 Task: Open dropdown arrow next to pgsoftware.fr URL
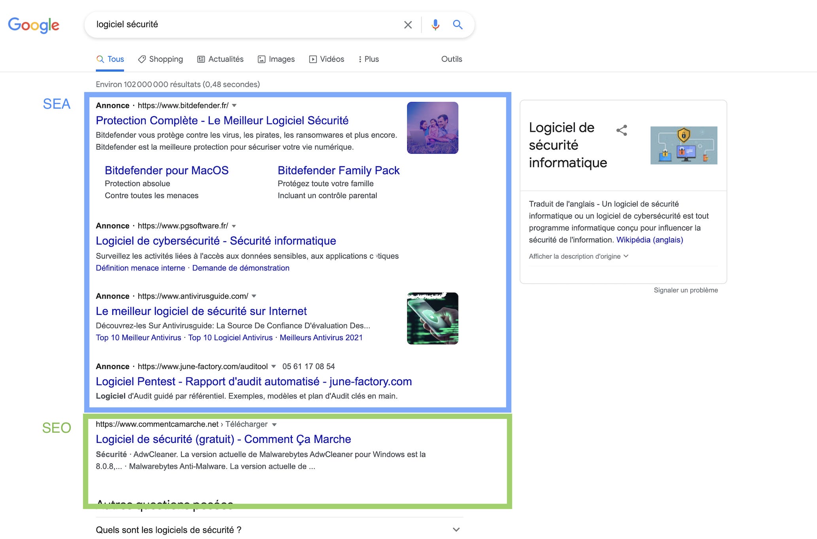click(x=234, y=226)
